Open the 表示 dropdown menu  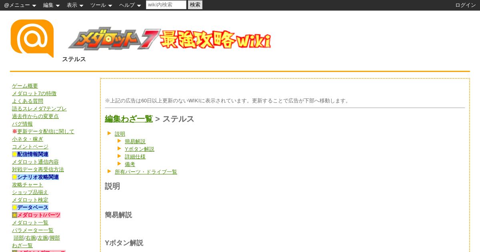75,5
